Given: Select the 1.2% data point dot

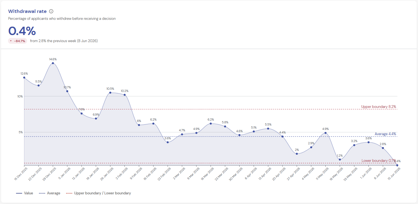Looking at the screenshot, I should click(x=340, y=160).
